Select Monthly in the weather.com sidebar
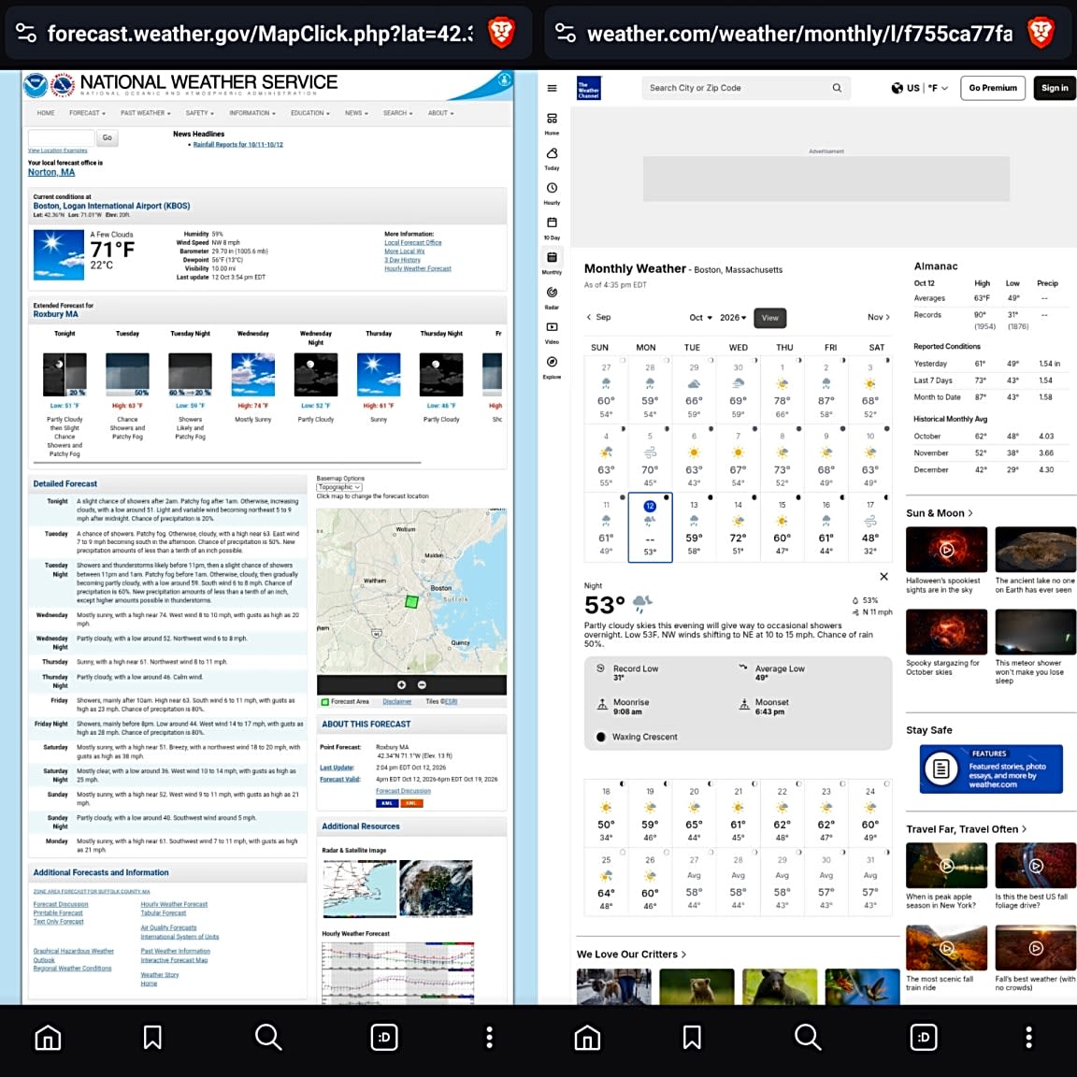1077x1077 pixels. click(x=552, y=262)
